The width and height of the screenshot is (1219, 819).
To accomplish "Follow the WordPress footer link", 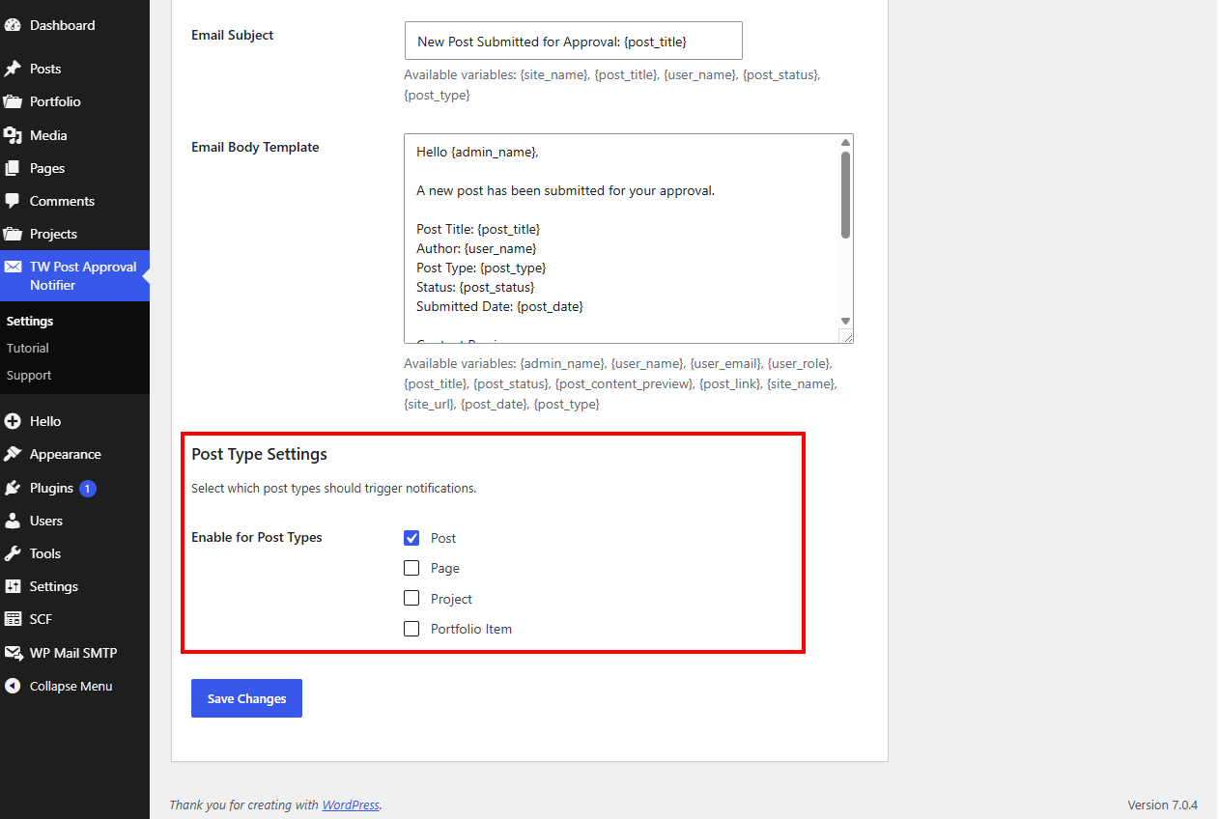I will [x=351, y=805].
